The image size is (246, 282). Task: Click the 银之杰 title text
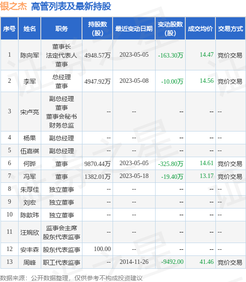(13, 7)
